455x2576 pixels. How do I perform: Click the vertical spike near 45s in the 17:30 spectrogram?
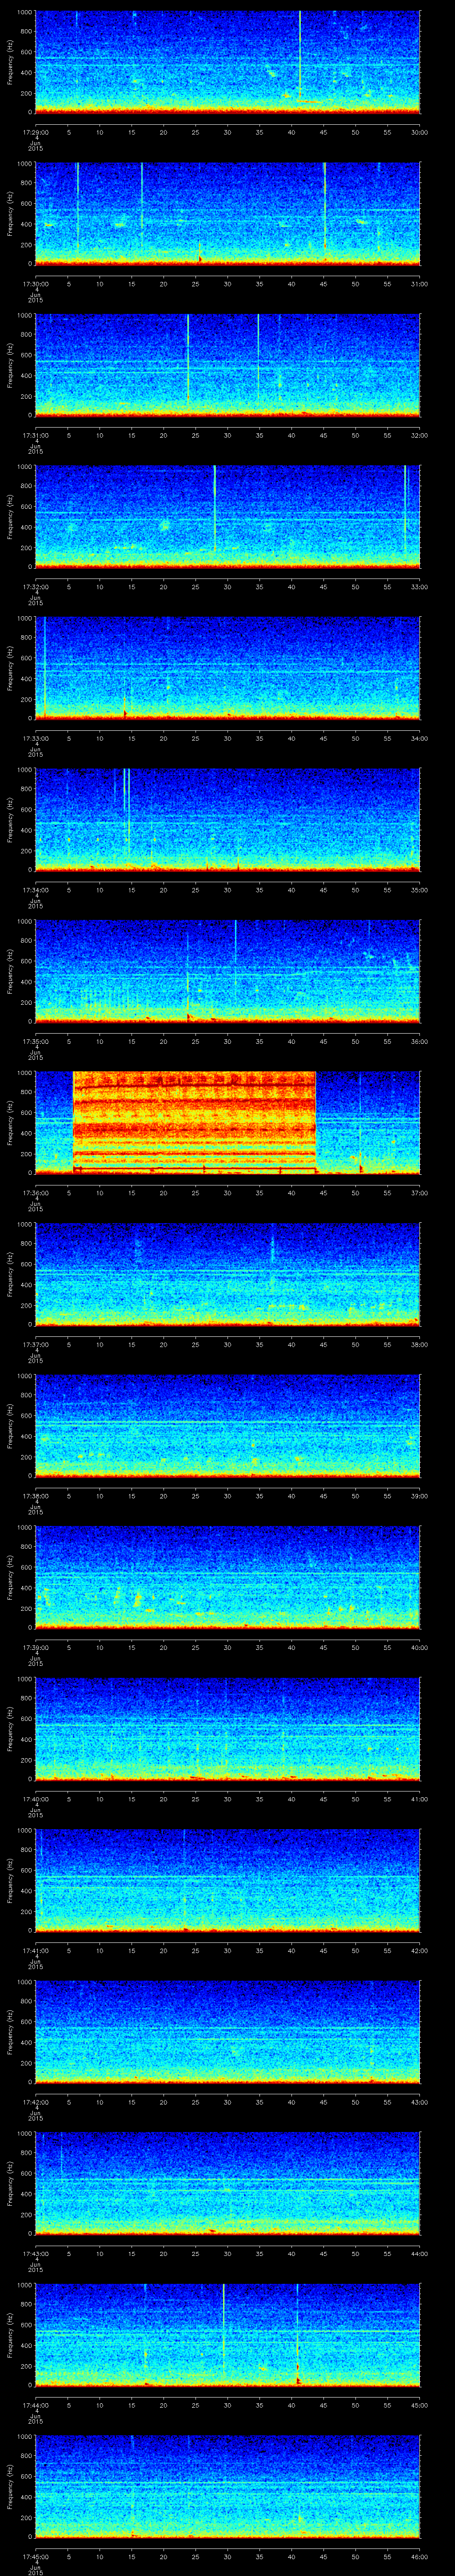click(x=324, y=210)
